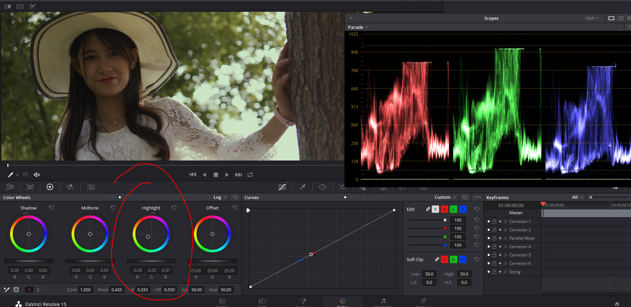The width and height of the screenshot is (631, 307).
Task: Expand the Corrector 2 keyframe track
Action: tap(505, 230)
